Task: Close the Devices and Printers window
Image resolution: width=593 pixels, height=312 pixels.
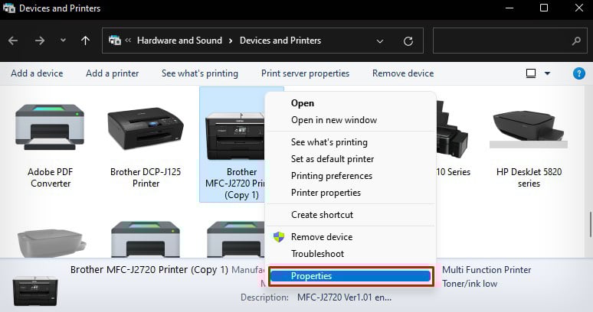Action: pos(579,8)
